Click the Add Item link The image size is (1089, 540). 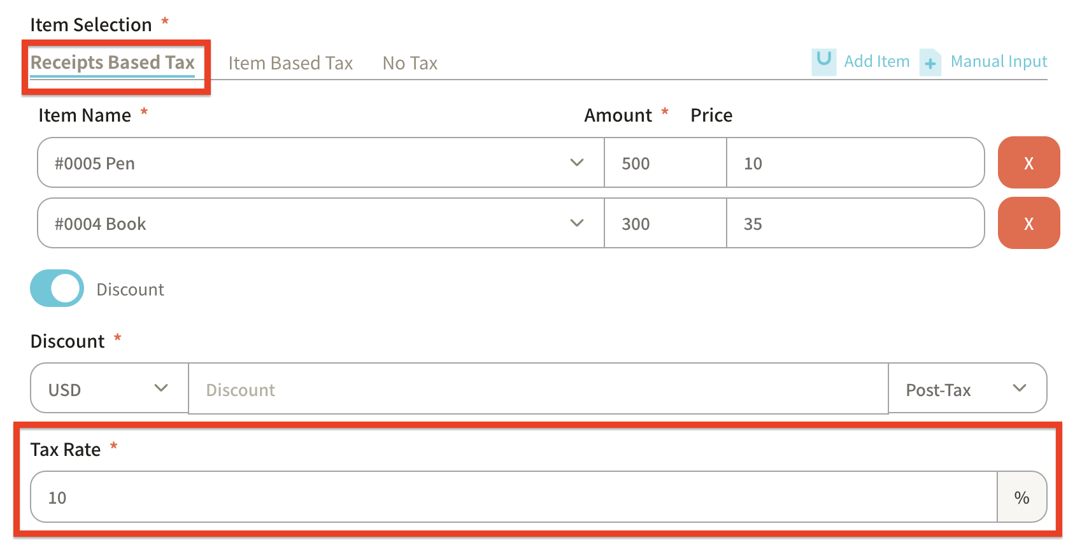(876, 62)
